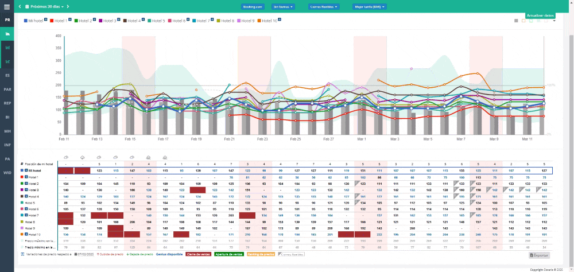Click the Exportar button
The width and height of the screenshot is (574, 272).
pos(539,255)
